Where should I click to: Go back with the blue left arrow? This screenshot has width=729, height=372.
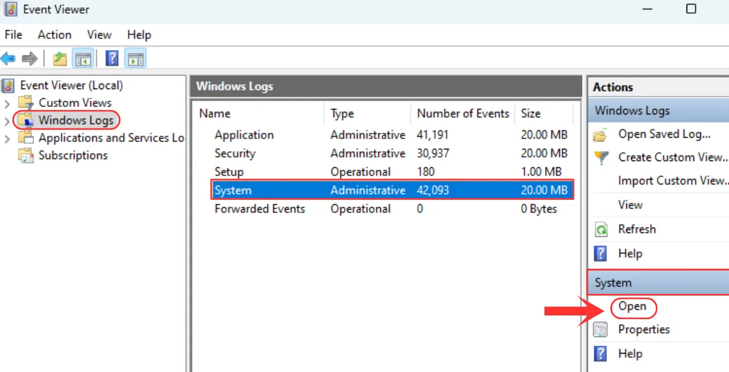tap(8, 58)
